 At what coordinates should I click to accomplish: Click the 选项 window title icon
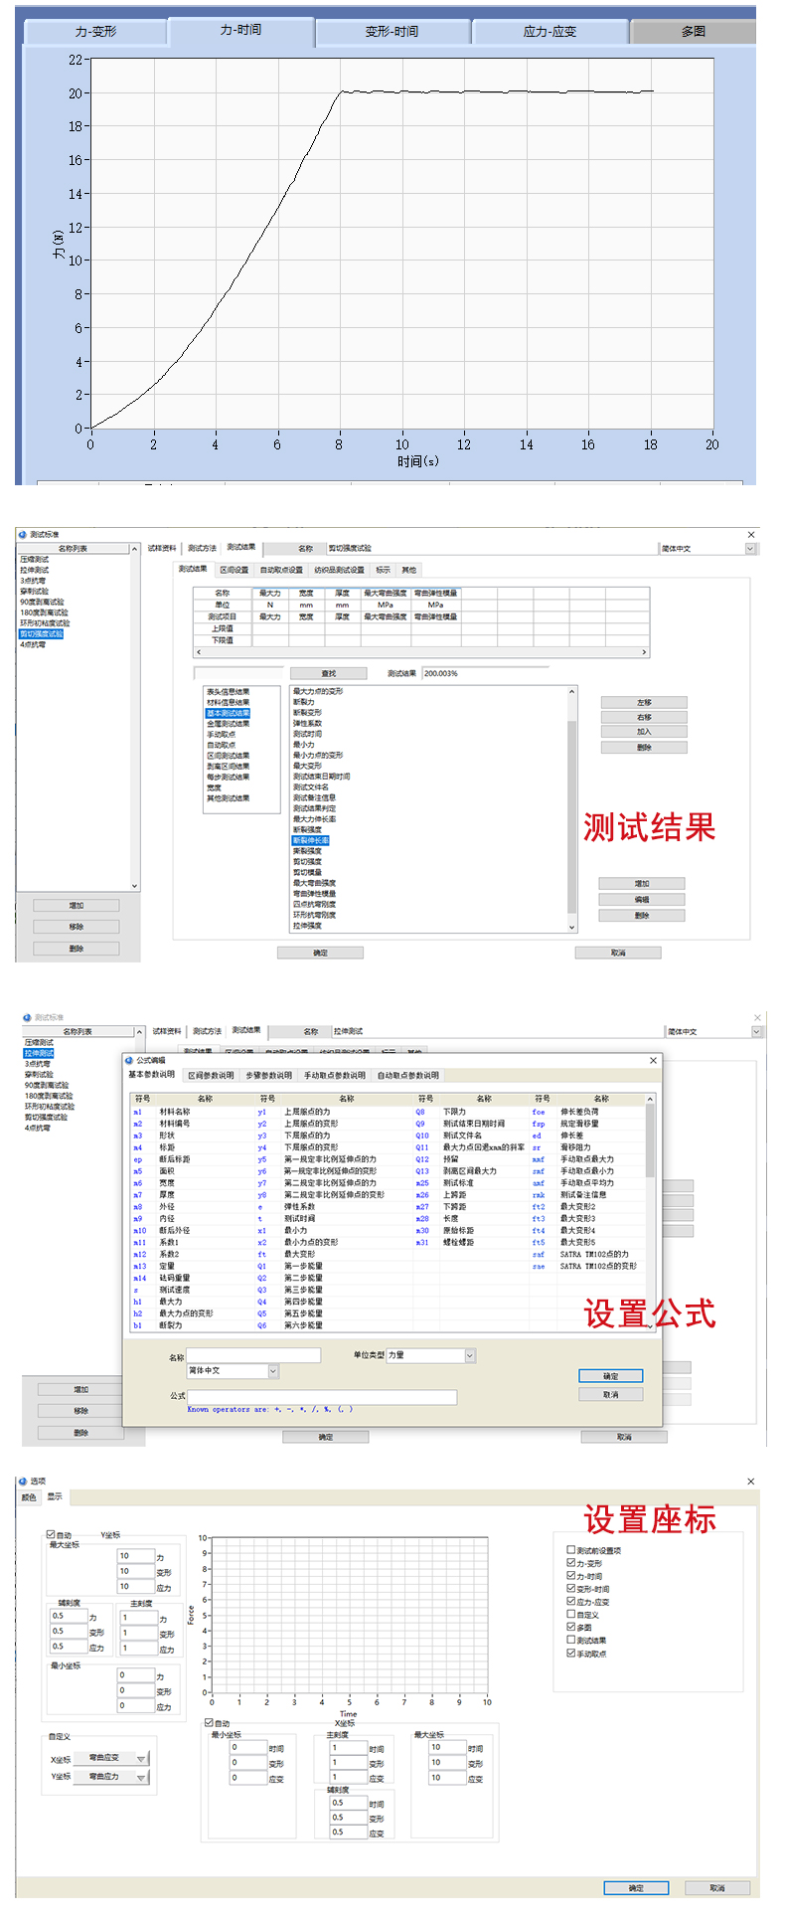(x=24, y=1481)
